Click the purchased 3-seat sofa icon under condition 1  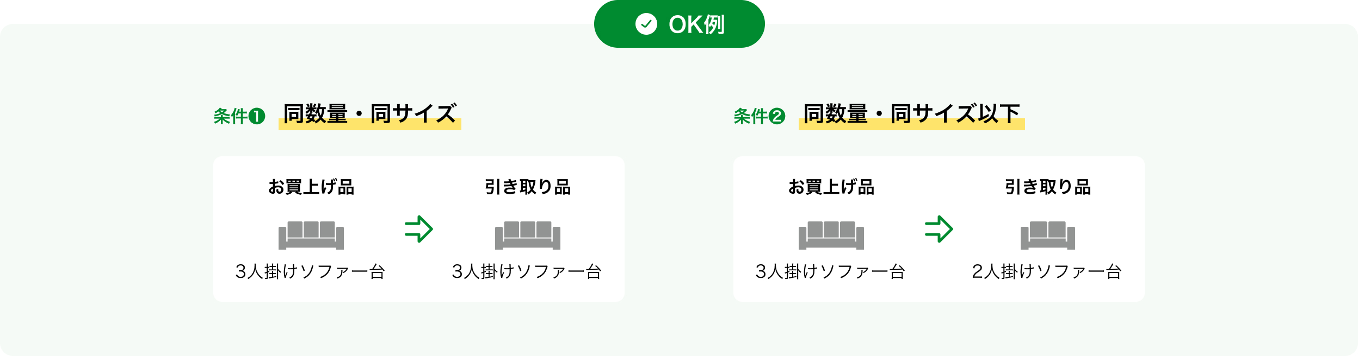311,235
